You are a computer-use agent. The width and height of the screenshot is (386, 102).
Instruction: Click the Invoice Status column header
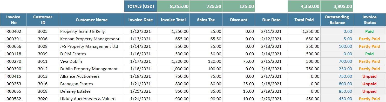pos(369,20)
